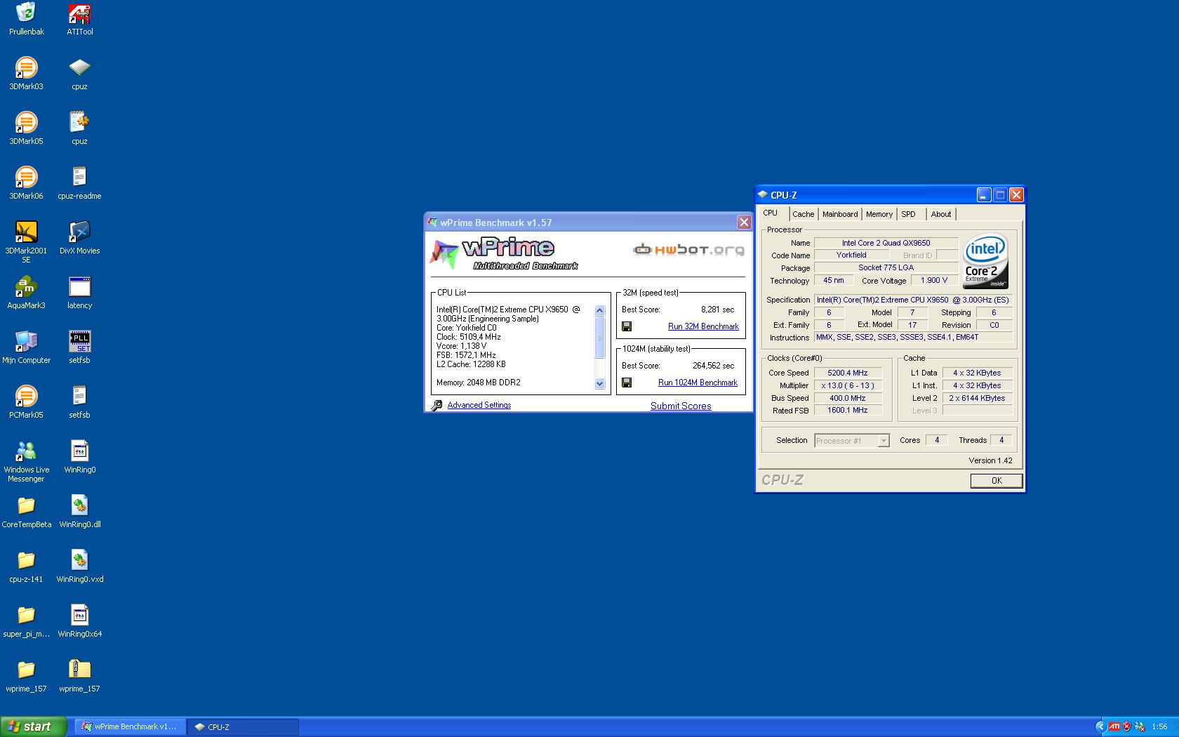Click the Advanced Settings wrench icon
The image size is (1179, 737).
click(437, 405)
